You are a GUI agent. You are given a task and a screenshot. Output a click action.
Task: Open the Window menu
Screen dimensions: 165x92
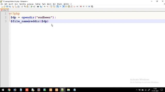pyautogui.click(x=66, y=4)
